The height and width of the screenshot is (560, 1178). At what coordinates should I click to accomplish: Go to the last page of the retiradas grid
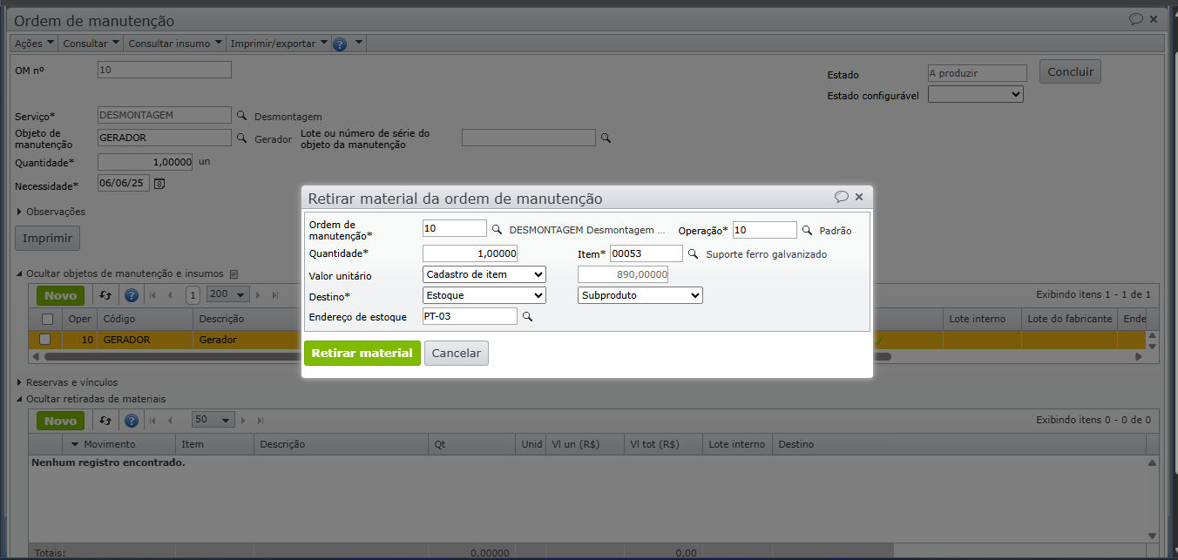tap(261, 421)
